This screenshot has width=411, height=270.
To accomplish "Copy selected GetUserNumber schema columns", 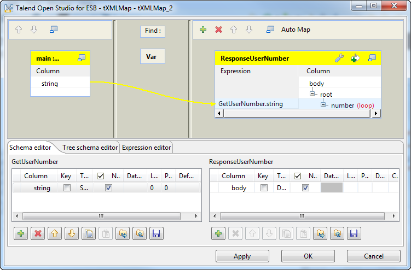I will pos(89,233).
